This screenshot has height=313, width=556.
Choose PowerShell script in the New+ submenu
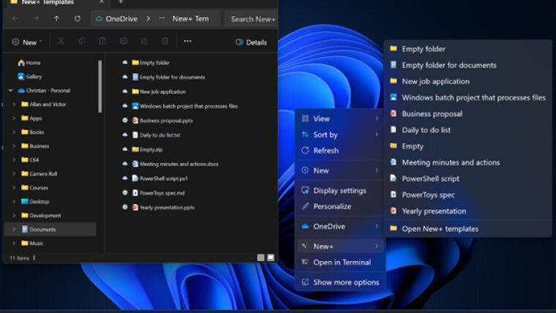click(430, 178)
